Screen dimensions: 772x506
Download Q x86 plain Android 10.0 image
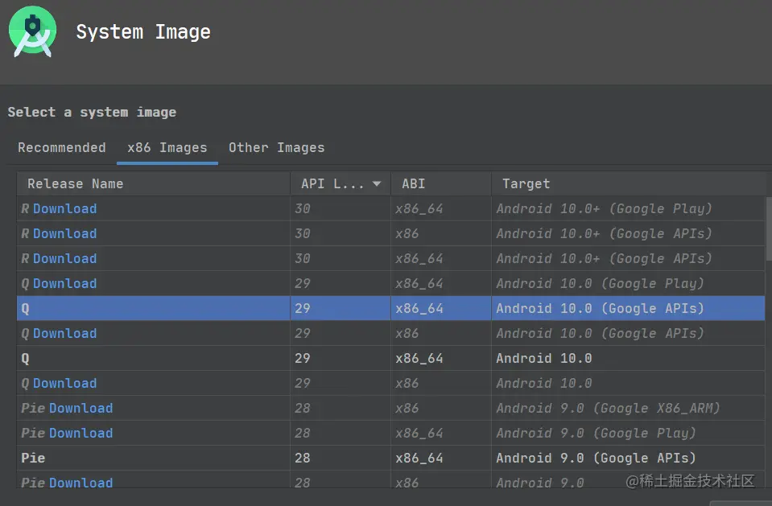click(64, 384)
